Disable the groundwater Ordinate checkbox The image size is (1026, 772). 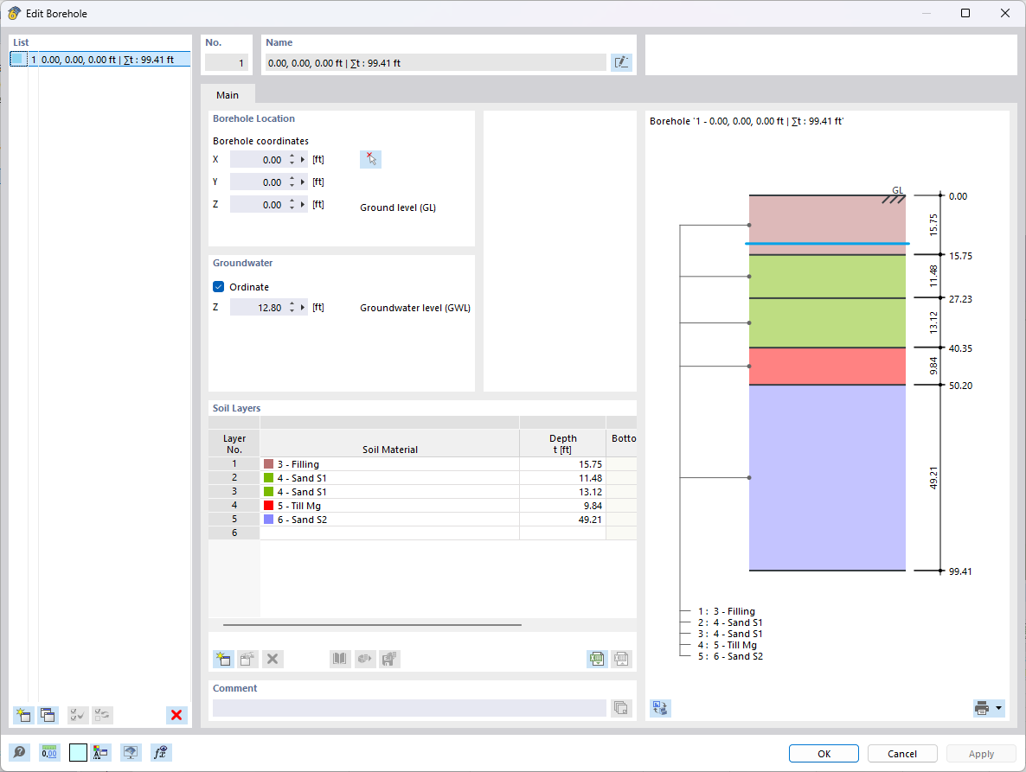coord(219,286)
